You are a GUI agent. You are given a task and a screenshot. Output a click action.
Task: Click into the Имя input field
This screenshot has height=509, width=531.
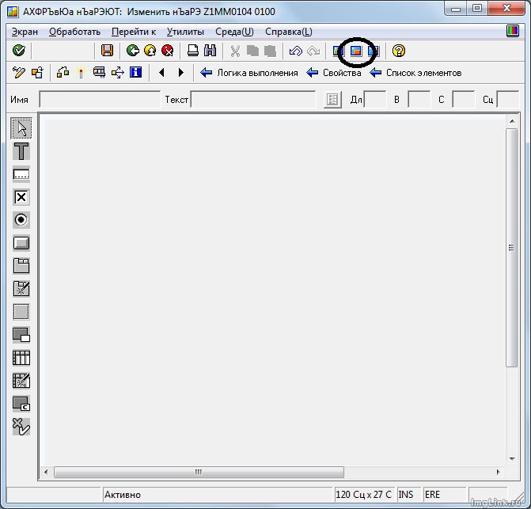click(100, 100)
